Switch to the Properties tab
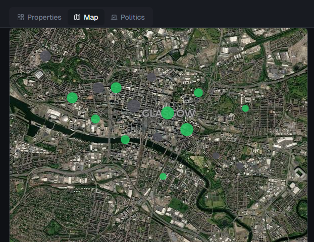 pyautogui.click(x=39, y=17)
